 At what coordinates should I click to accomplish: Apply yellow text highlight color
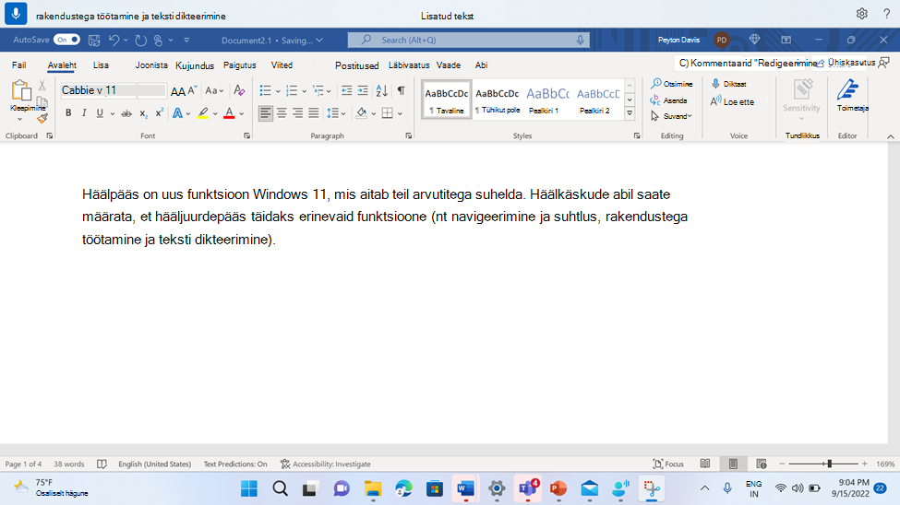click(x=203, y=113)
